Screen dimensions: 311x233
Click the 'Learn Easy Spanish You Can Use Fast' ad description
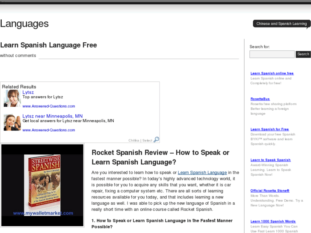(274, 229)
